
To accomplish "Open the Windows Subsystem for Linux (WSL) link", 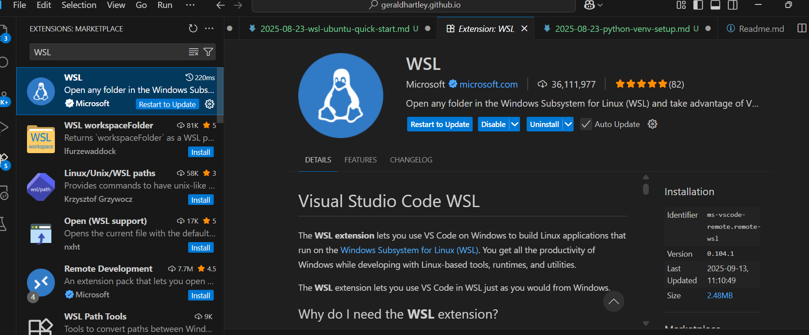I will click(x=409, y=250).
